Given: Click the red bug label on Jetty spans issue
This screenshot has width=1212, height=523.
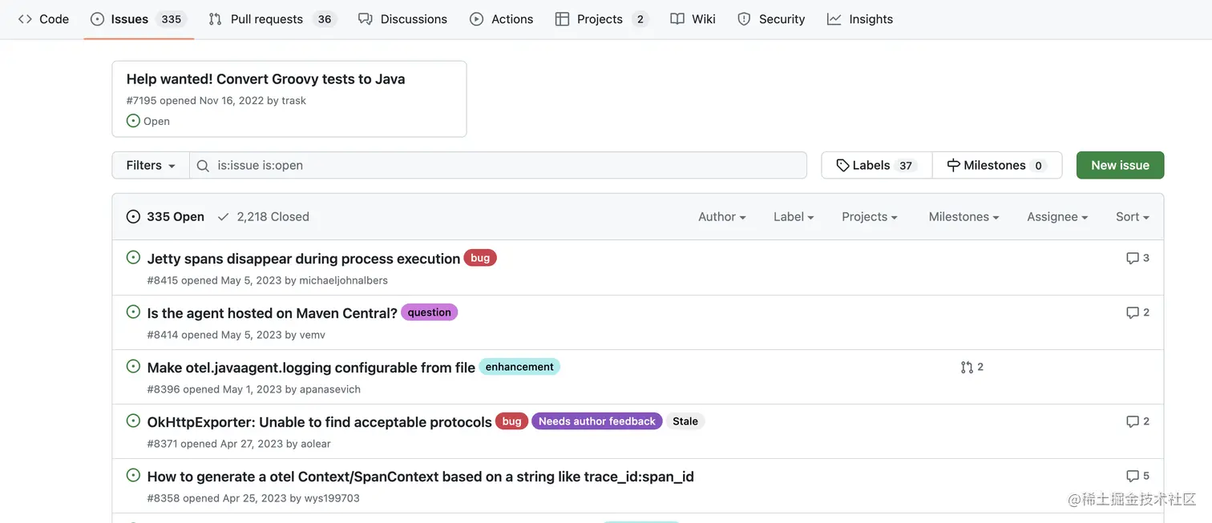Looking at the screenshot, I should [x=480, y=258].
